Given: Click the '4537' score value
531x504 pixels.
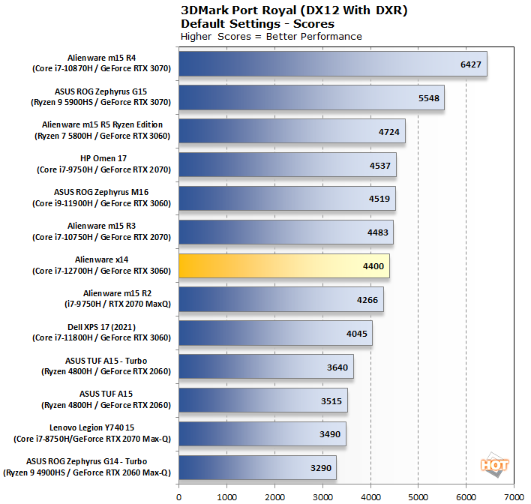Looking at the screenshot, I should (380, 166).
